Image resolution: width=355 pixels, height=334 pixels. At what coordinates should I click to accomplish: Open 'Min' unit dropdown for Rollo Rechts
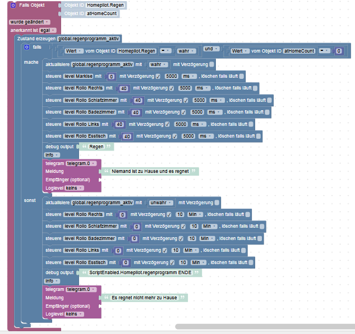pyautogui.click(x=195, y=214)
